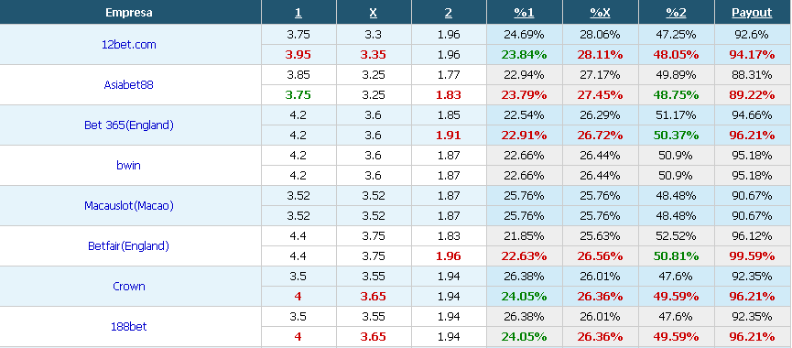Click Asiabet88's green 3.75 odds value
The height and width of the screenshot is (348, 792).
click(x=298, y=95)
